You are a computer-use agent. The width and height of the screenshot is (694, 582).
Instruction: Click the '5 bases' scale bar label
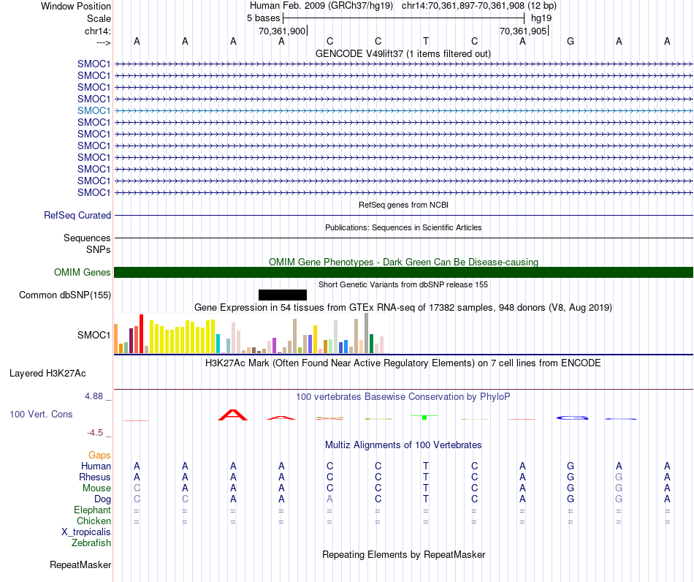coord(263,18)
